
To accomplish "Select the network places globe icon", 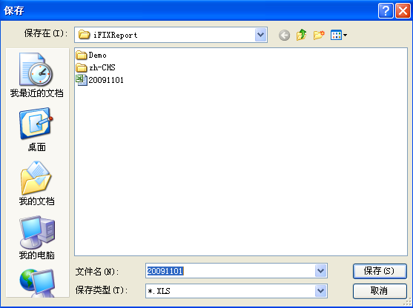I will pyautogui.click(x=37, y=283).
